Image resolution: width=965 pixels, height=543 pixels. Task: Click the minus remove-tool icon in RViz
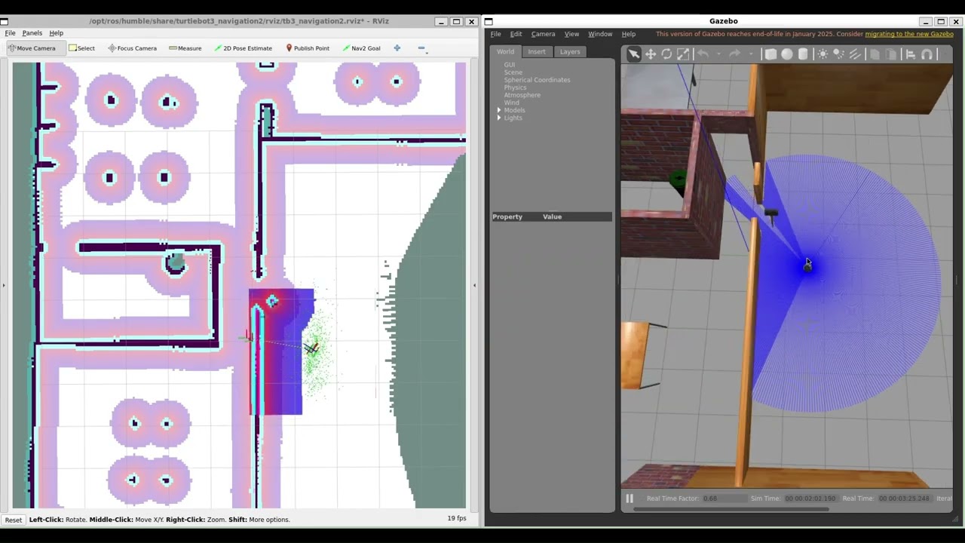[x=421, y=48]
